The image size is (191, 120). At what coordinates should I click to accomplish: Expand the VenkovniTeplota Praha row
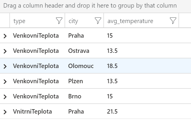tap(5, 36)
